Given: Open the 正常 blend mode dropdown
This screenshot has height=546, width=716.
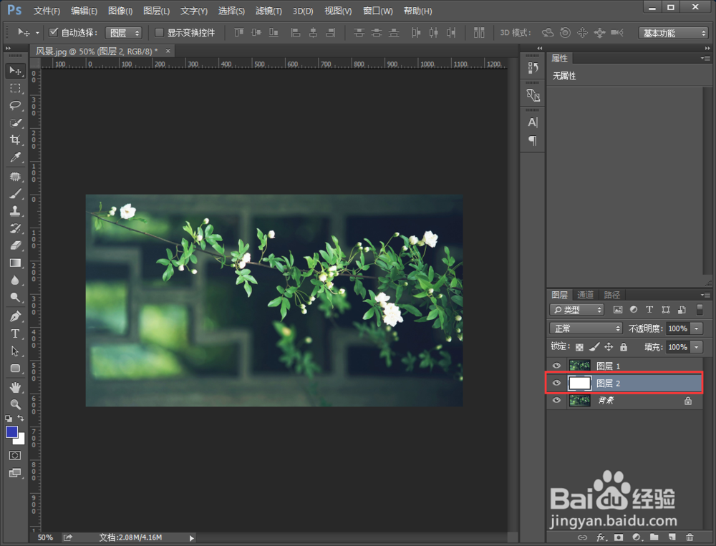Looking at the screenshot, I should (586, 328).
